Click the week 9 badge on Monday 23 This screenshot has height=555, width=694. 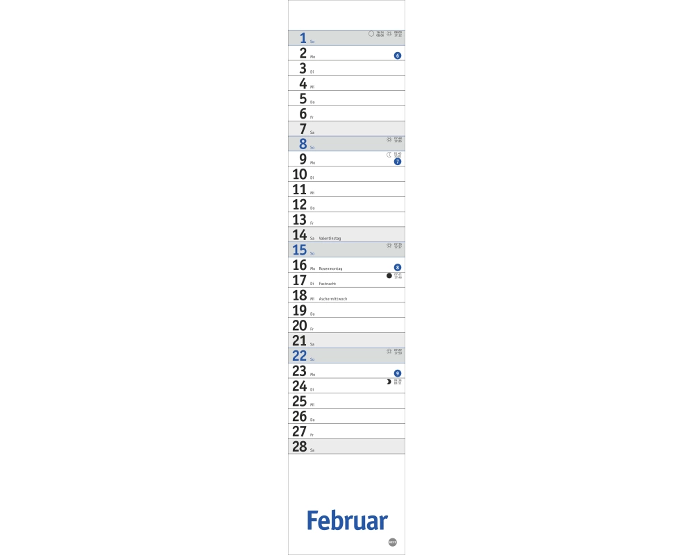tap(398, 373)
